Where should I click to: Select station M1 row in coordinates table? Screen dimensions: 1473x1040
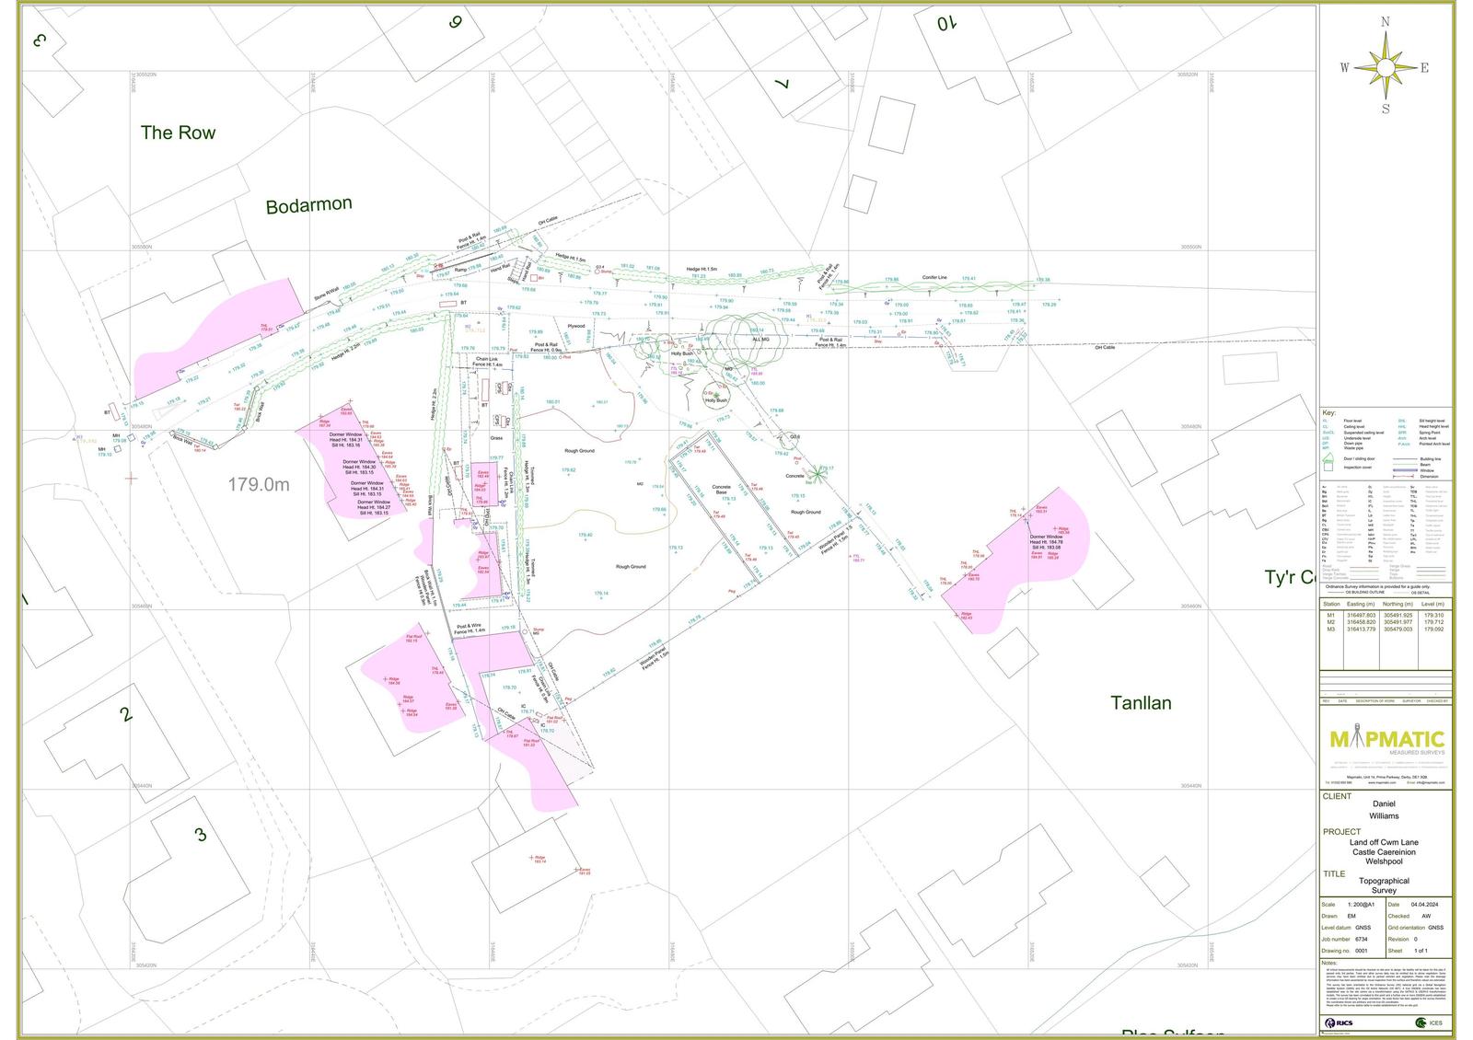pos(1386,615)
